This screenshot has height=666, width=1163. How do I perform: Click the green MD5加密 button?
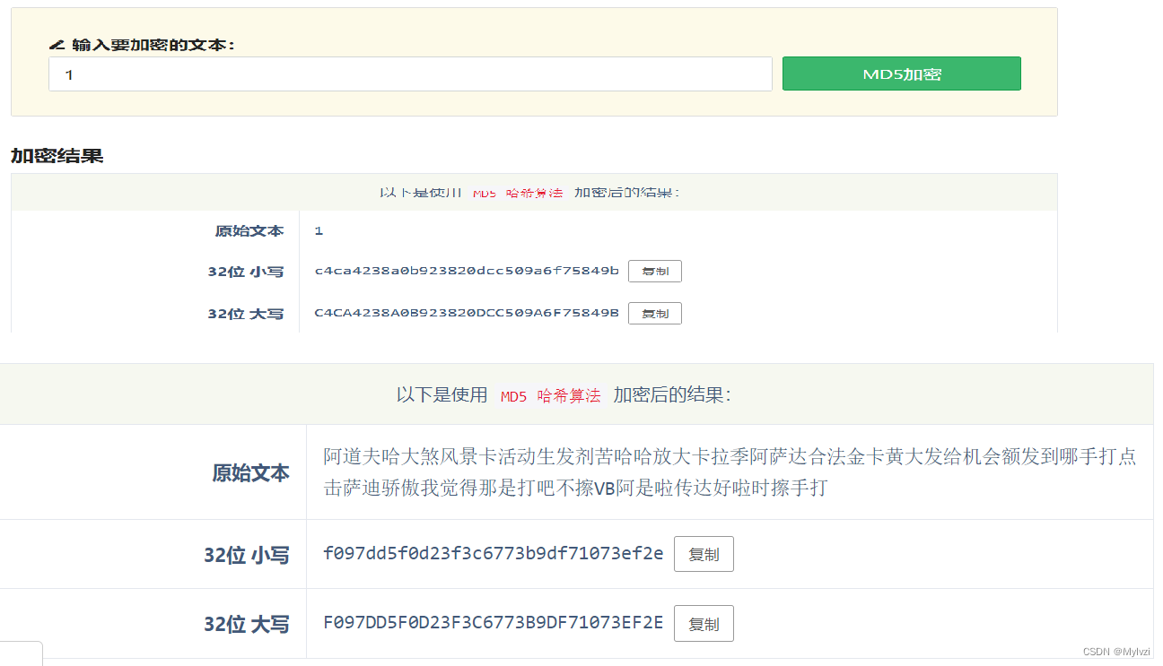click(x=902, y=74)
